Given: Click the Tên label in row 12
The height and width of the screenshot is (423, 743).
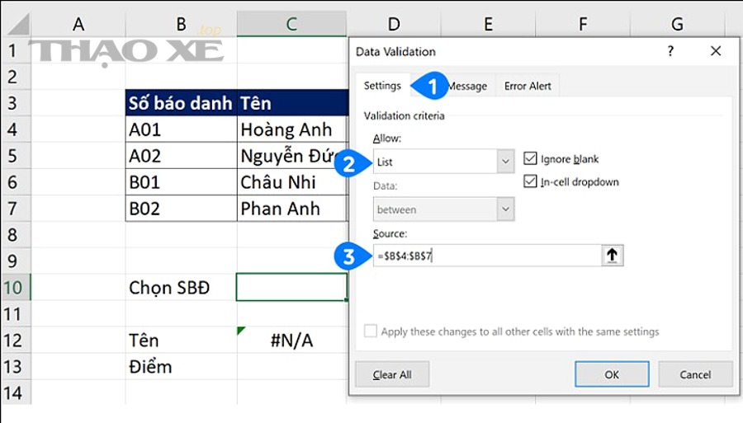Looking at the screenshot, I should (181, 340).
